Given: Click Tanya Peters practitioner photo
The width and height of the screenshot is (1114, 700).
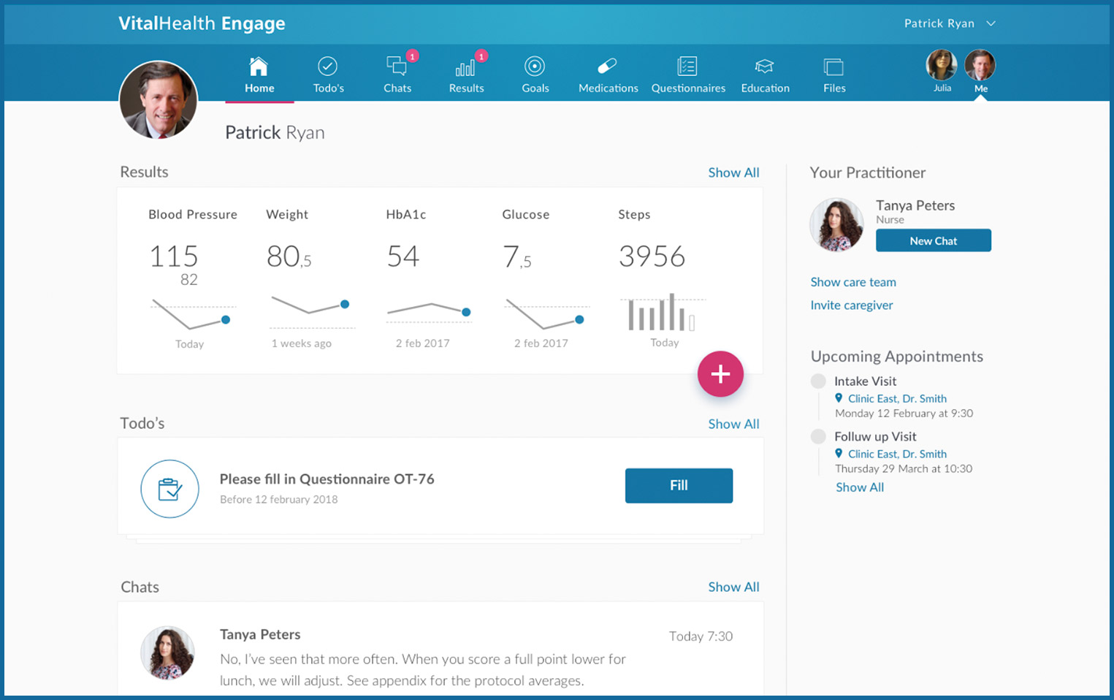Looking at the screenshot, I should pos(836,225).
